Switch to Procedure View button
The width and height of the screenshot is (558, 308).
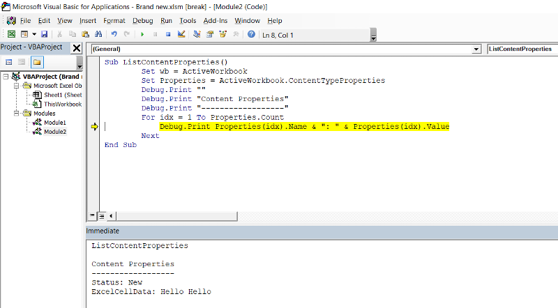(92, 215)
